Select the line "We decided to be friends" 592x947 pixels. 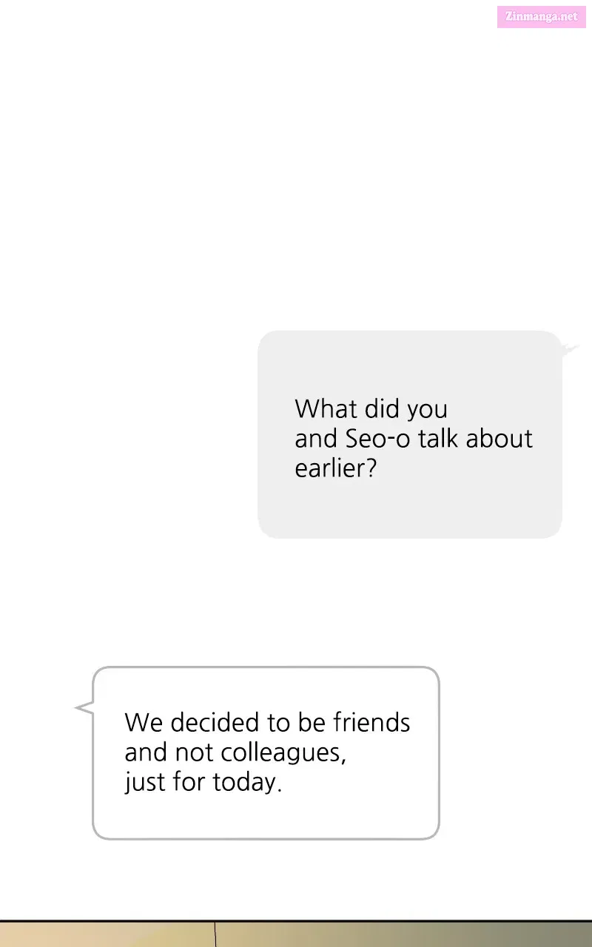tap(267, 722)
